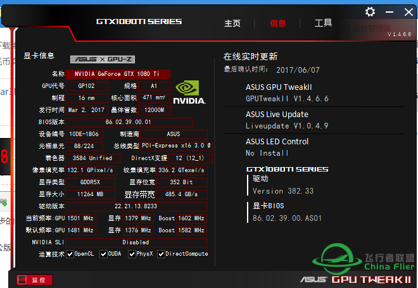Click the 像素填充率 value 132.1 GPixel/s
The width and height of the screenshot is (418, 288).
(91, 170)
